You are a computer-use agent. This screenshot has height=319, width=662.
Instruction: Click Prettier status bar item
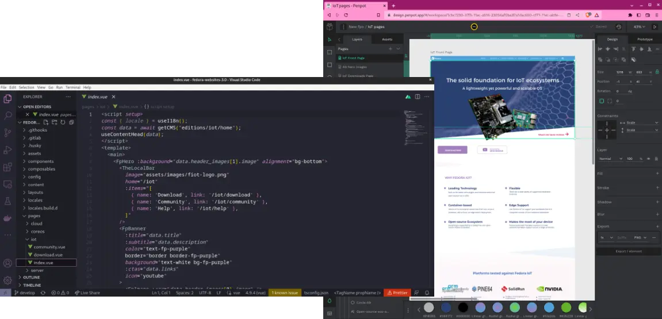(x=397, y=293)
